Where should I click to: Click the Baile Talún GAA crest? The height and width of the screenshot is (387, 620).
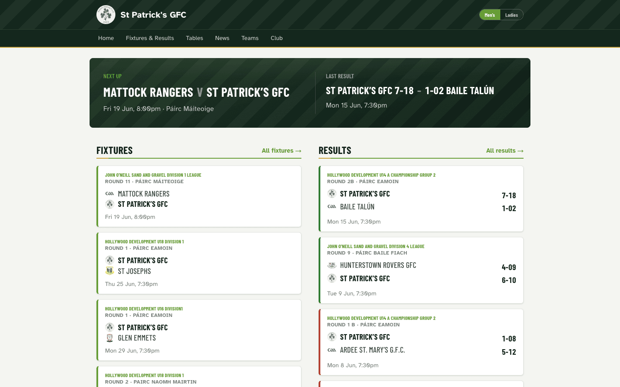click(332, 206)
